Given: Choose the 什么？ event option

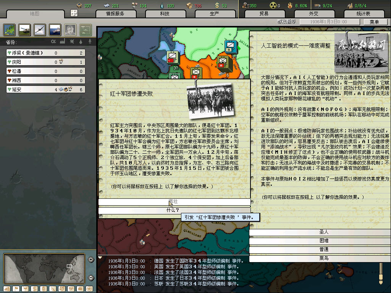Looking at the screenshot, I should 174,211.
